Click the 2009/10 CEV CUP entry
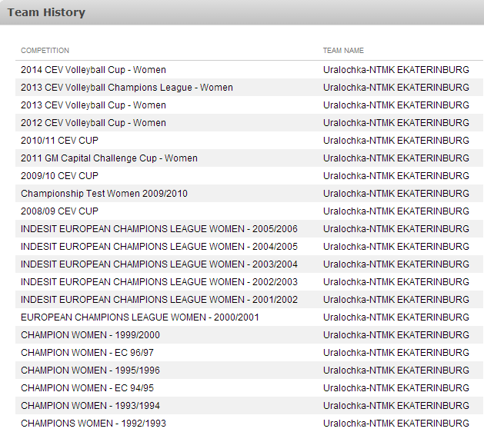Screen dimensions: 484x432 [59, 176]
